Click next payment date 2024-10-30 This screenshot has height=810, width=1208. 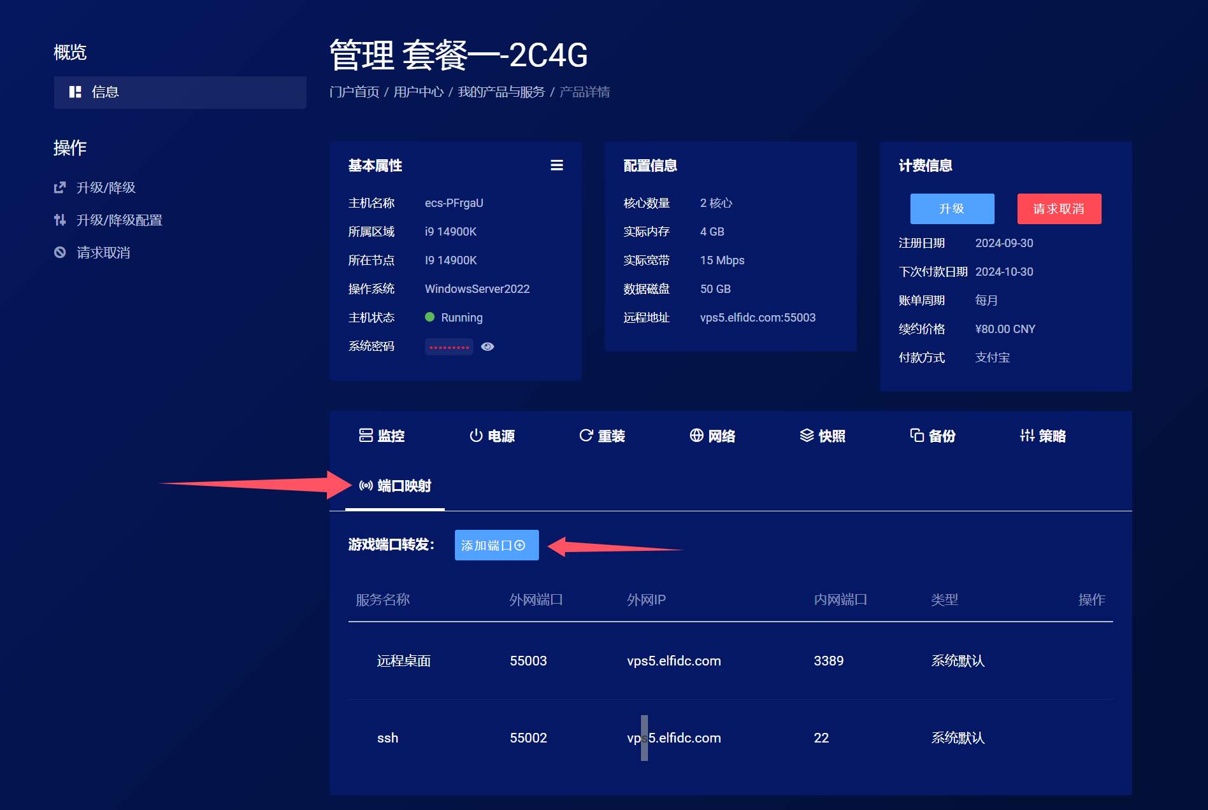(x=1004, y=272)
